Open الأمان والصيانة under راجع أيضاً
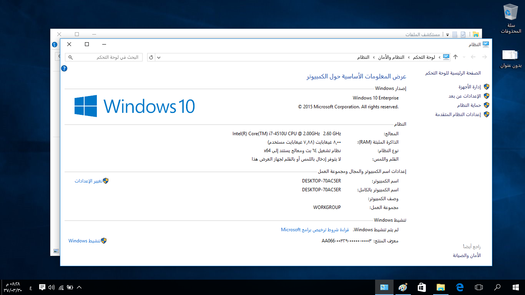 click(x=467, y=255)
